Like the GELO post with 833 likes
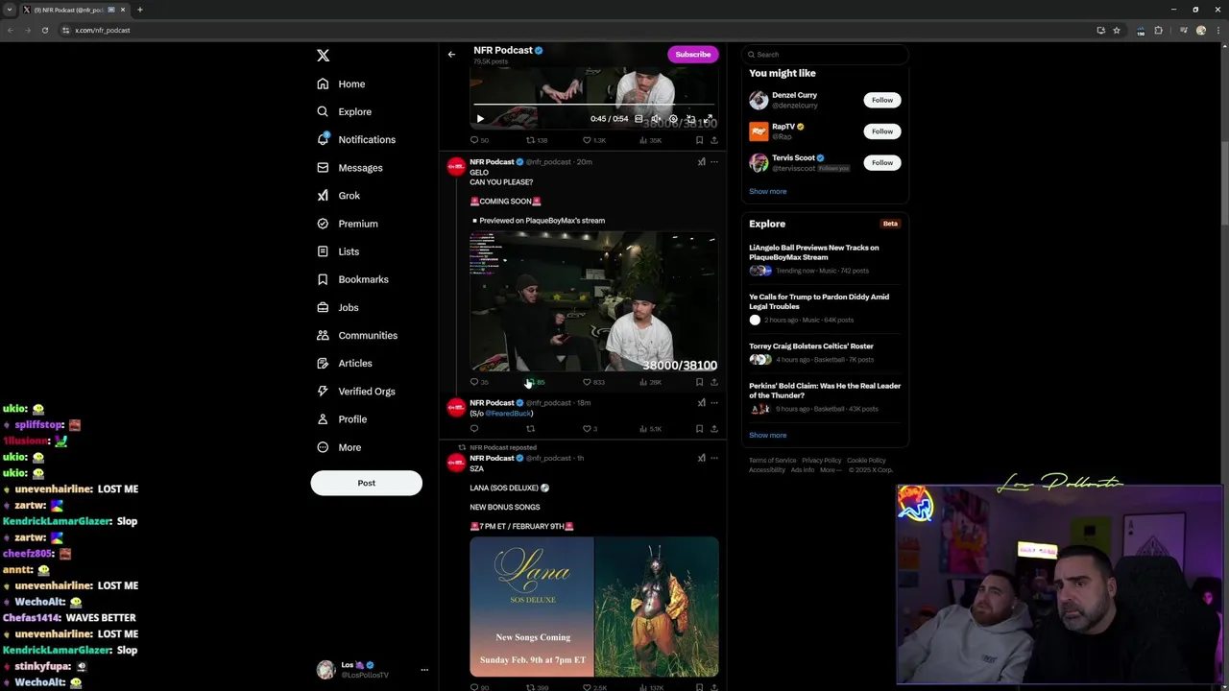The image size is (1229, 691). [x=594, y=382]
